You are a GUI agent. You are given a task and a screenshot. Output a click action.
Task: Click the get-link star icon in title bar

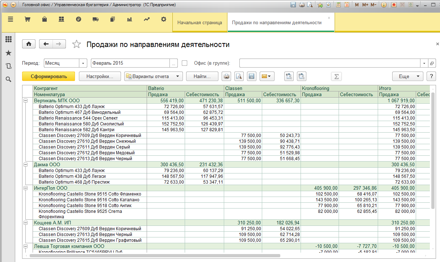[320, 5]
